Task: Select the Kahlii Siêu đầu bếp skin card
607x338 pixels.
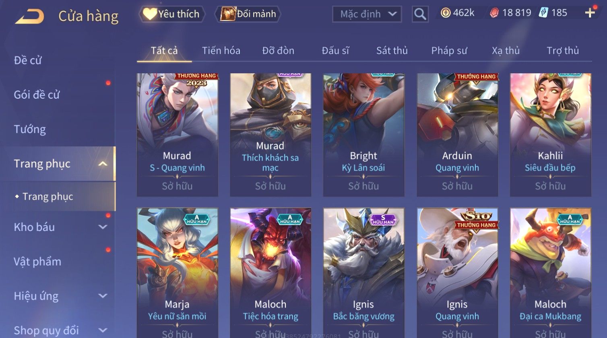Action: point(550,135)
